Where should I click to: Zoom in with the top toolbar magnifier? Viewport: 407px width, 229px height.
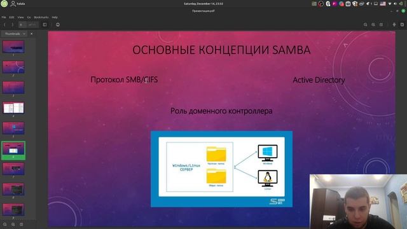(373, 25)
